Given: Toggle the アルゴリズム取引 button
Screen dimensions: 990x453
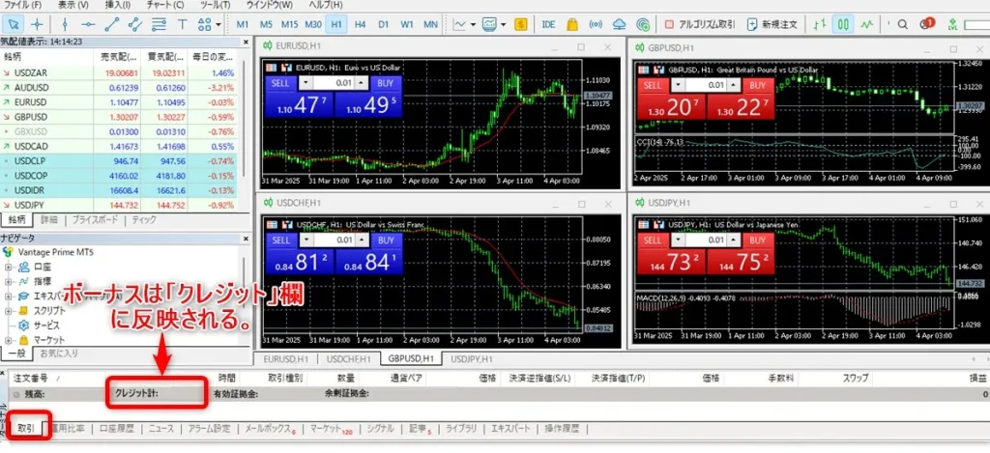Looking at the screenshot, I should click(x=700, y=24).
